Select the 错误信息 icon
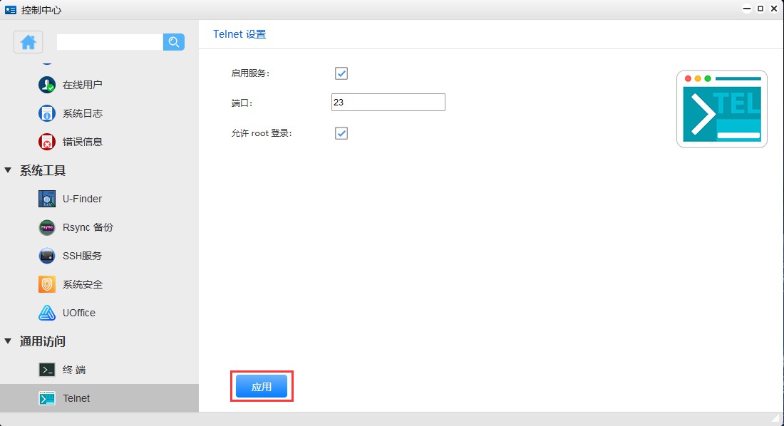The height and width of the screenshot is (426, 784). (x=47, y=142)
